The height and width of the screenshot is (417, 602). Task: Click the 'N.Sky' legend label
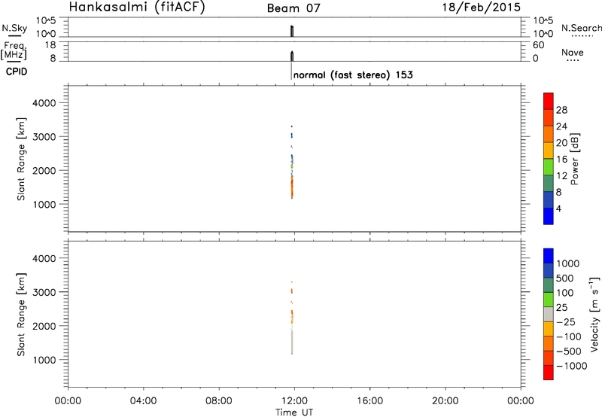click(14, 28)
